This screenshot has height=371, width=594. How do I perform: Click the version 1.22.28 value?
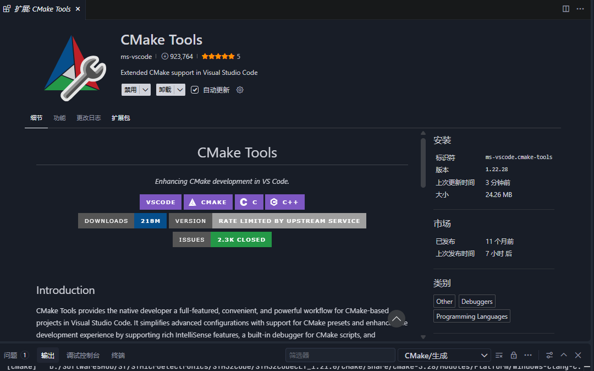click(x=497, y=170)
